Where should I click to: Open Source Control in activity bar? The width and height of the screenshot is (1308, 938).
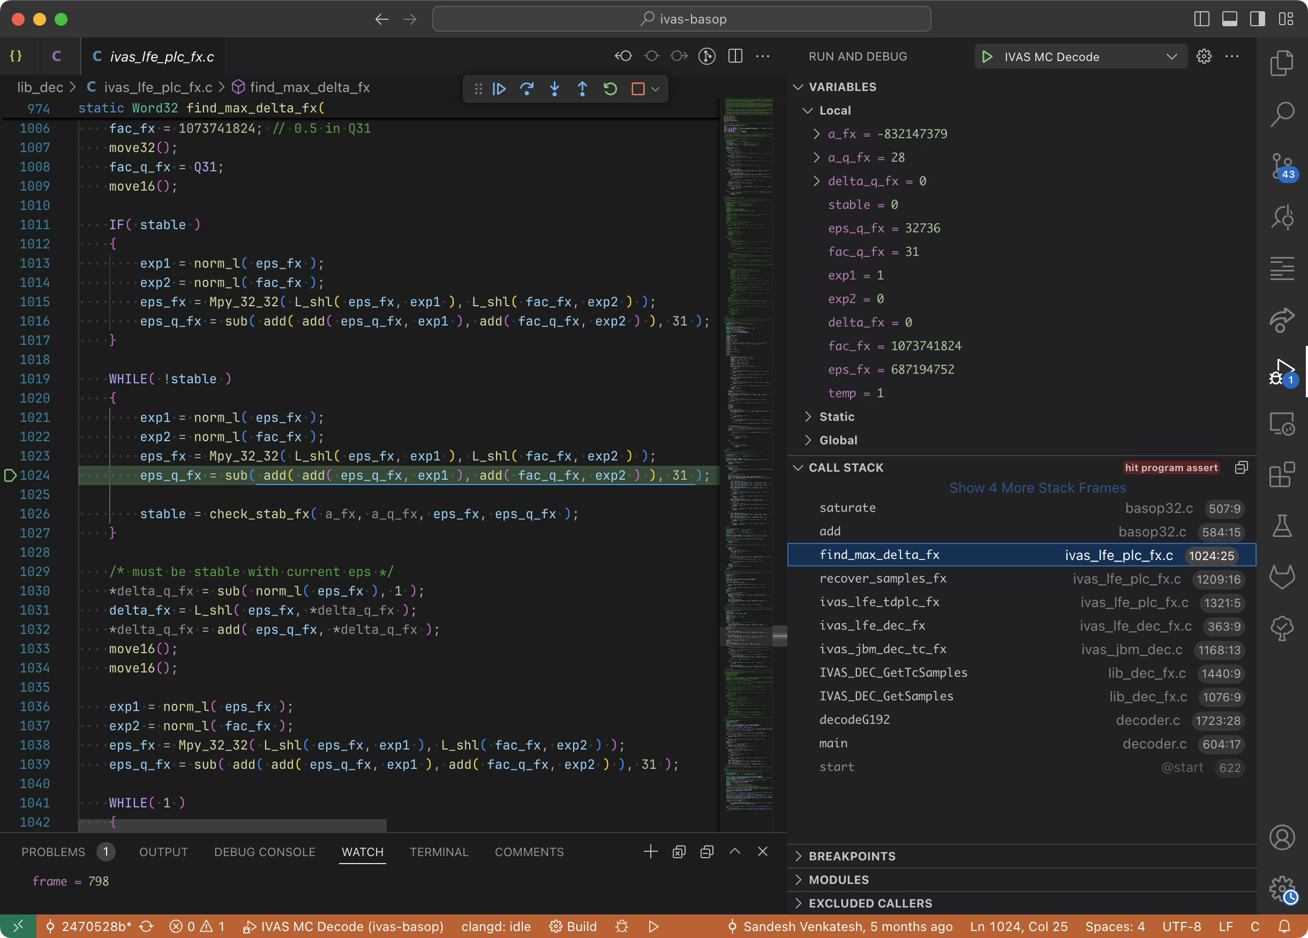[x=1281, y=166]
